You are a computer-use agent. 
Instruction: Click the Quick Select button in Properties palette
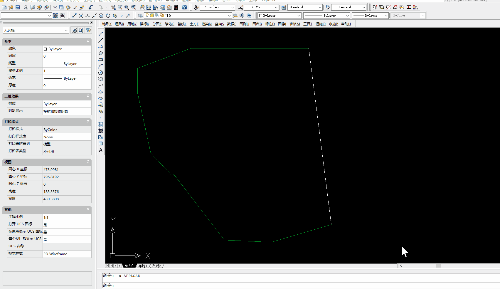[88, 30]
